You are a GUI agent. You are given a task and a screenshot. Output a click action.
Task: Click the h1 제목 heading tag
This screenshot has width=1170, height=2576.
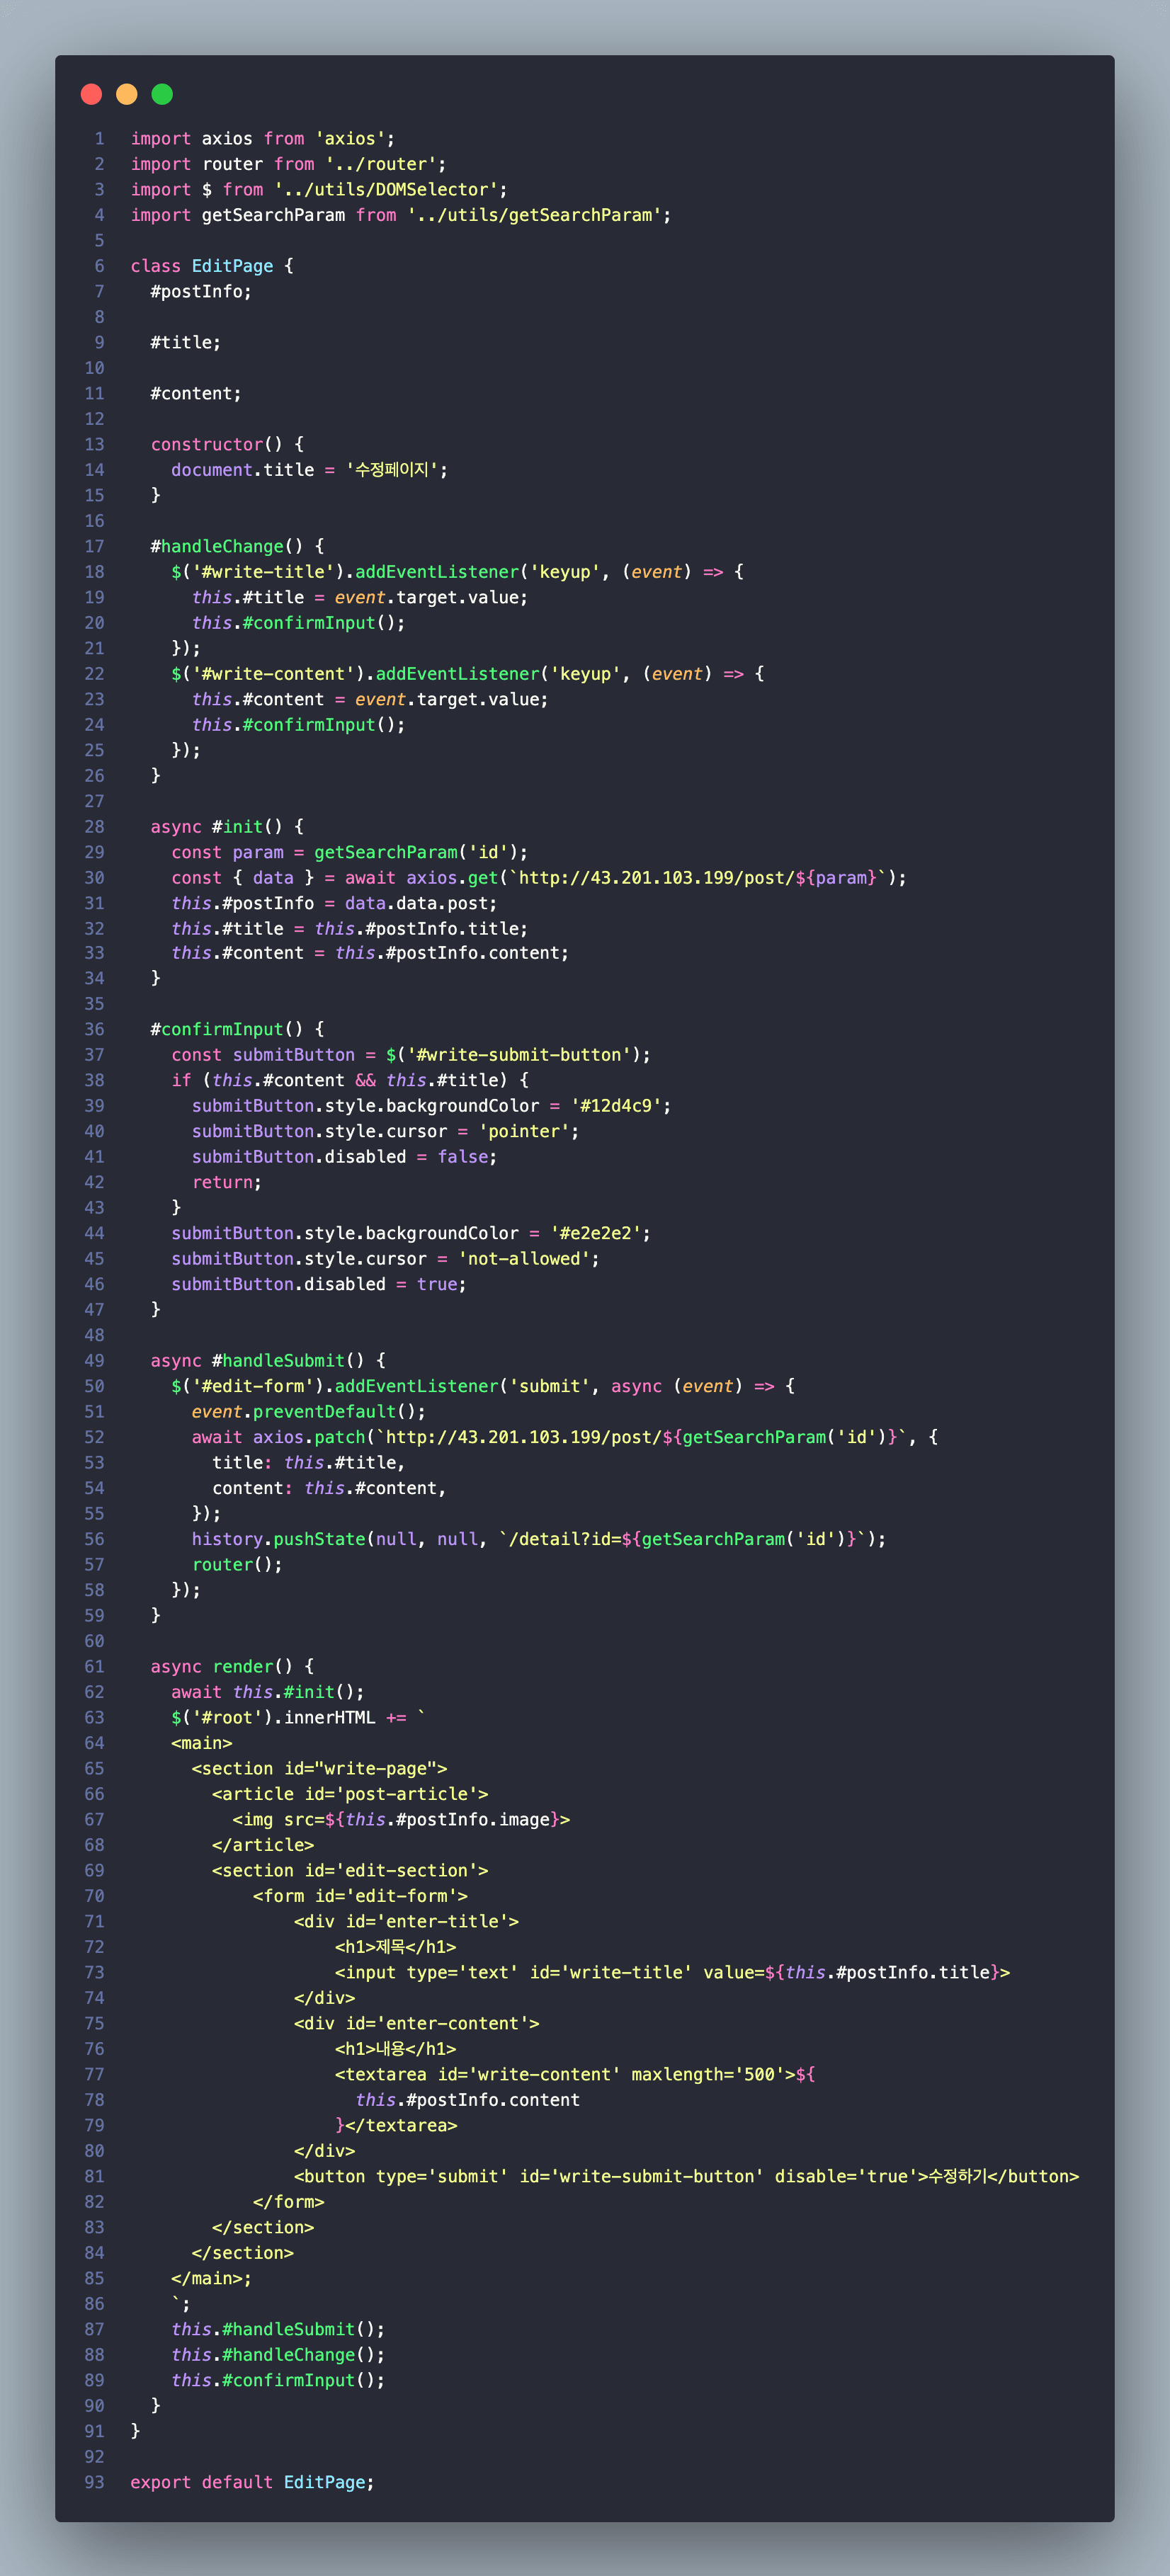point(395,1946)
